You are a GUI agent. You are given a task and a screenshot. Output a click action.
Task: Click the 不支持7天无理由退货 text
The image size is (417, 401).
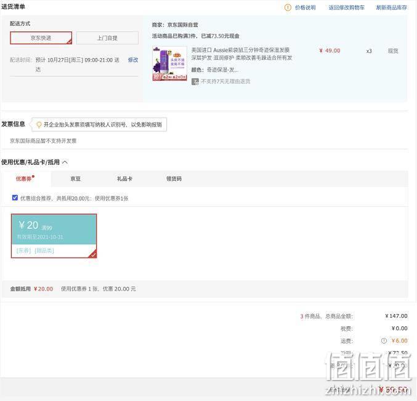click(225, 81)
